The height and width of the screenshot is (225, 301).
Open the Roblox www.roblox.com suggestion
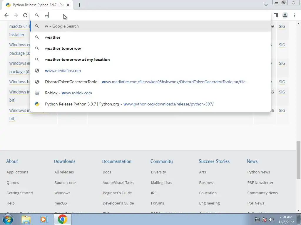[150, 93]
